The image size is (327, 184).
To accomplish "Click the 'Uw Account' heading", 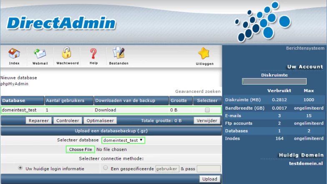I will [305, 67].
